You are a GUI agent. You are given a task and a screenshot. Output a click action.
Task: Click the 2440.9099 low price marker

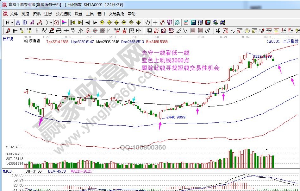[x=176, y=117]
